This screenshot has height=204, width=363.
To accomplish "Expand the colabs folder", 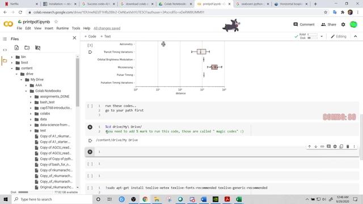I will [31, 113].
